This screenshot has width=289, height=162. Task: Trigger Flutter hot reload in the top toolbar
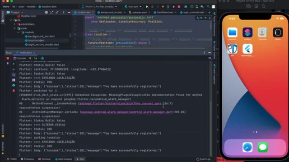(x=163, y=7)
